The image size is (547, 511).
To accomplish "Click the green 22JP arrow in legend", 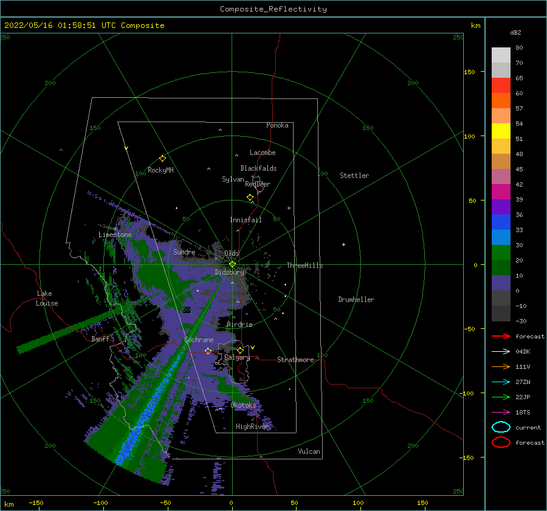I will click(x=501, y=397).
